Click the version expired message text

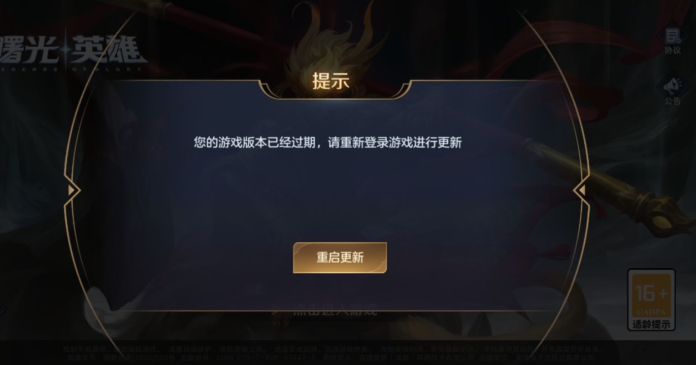[327, 142]
